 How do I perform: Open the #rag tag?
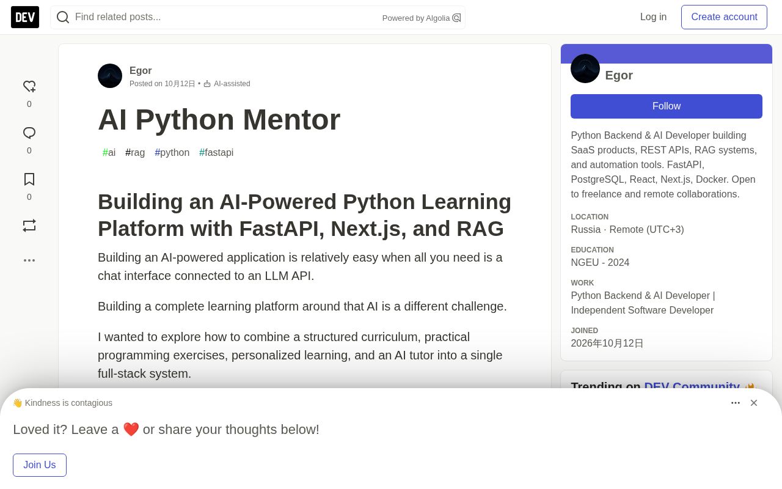click(135, 153)
